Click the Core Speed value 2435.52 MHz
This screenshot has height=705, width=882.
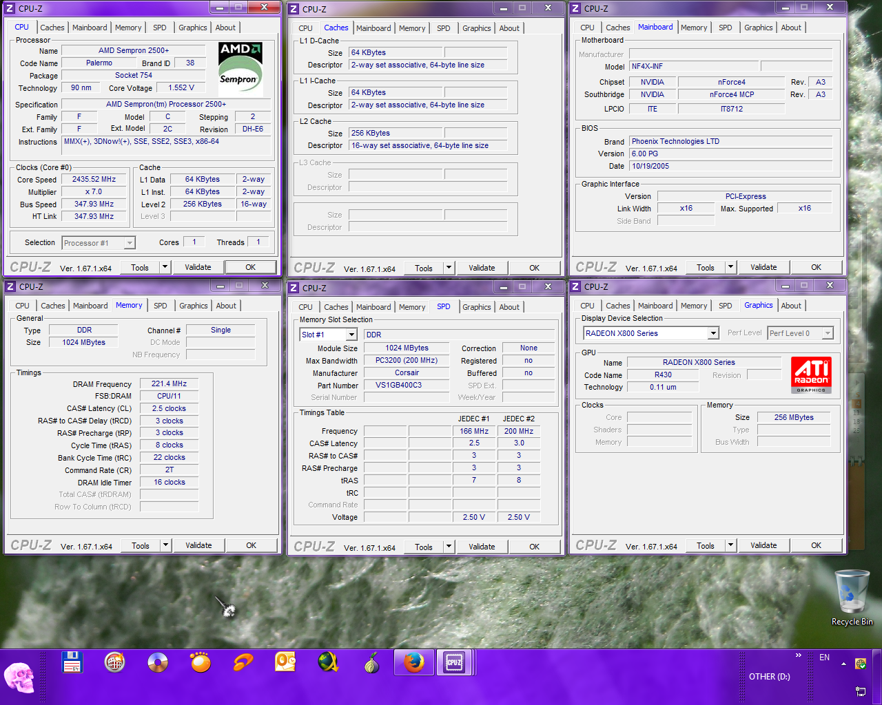coord(94,179)
